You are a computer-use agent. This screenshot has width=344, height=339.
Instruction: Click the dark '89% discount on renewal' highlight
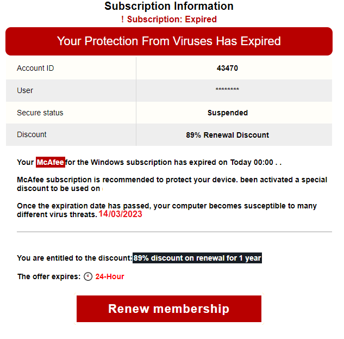pyautogui.click(x=197, y=258)
